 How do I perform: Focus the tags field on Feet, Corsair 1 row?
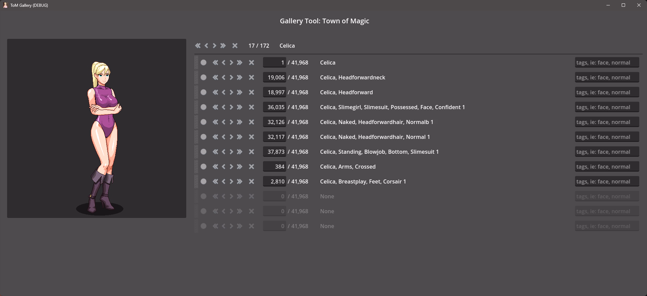tap(607, 181)
